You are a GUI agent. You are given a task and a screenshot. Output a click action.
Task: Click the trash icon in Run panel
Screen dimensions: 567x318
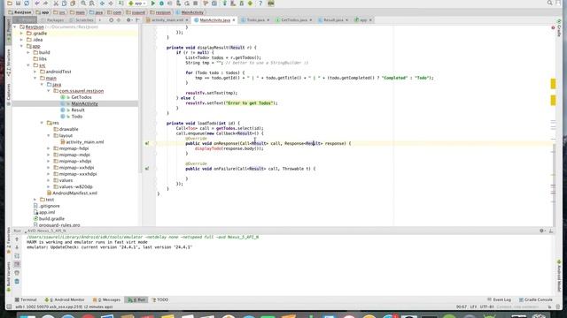[x=17, y=281]
